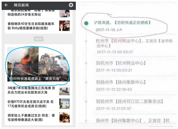Open headline '黄晓明庆40岁生日自叹越来越年轻'
The height and width of the screenshot is (129, 178).
tap(31, 26)
